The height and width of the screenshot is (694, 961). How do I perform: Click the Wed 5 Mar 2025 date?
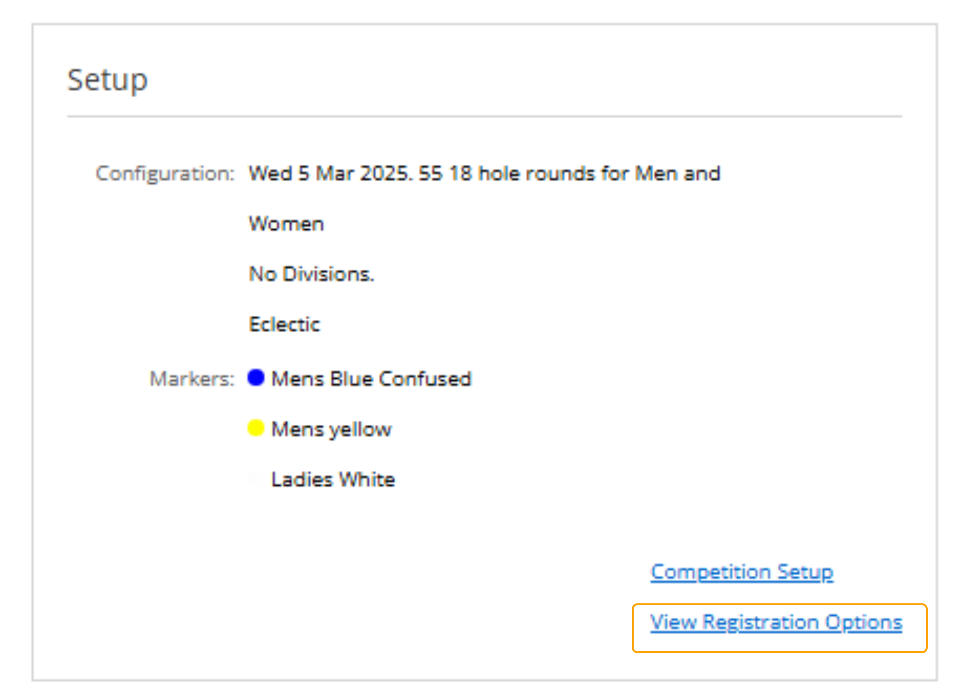coord(329,173)
